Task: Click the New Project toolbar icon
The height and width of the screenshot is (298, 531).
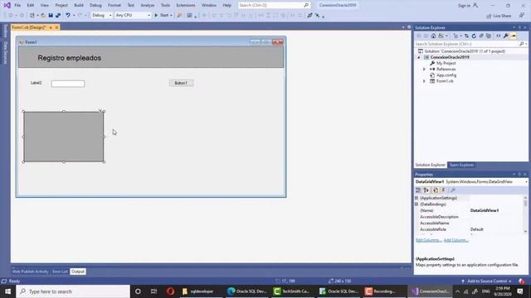Action: (32, 16)
